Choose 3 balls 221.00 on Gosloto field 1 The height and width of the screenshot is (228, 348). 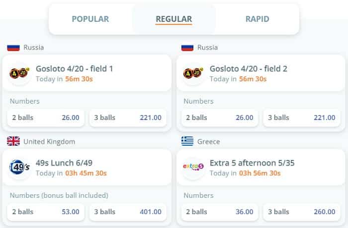click(x=128, y=118)
